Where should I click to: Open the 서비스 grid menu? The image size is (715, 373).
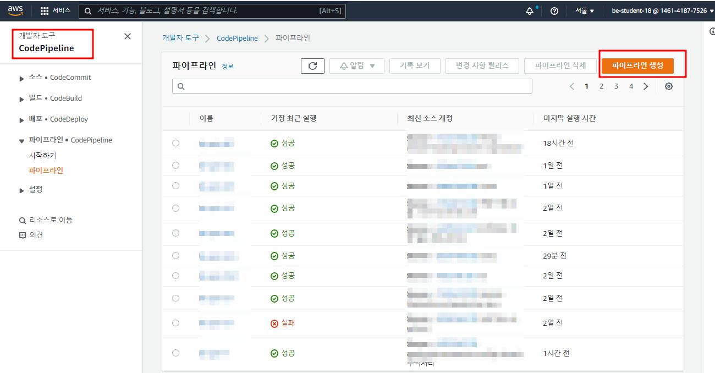coord(56,10)
